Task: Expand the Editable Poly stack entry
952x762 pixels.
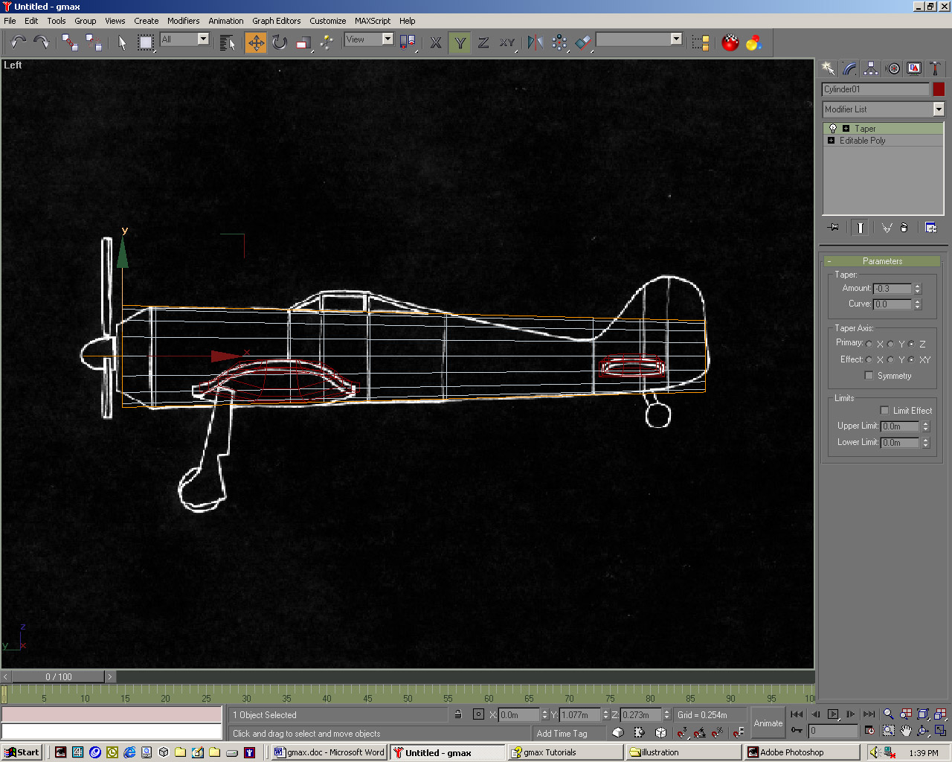Action: tap(831, 141)
